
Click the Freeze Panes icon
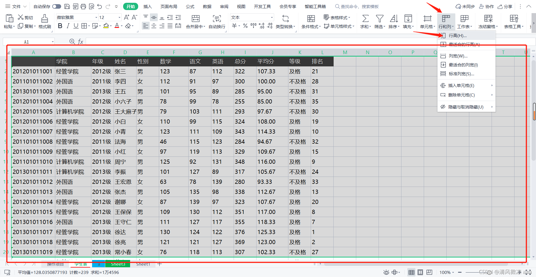(x=488, y=18)
